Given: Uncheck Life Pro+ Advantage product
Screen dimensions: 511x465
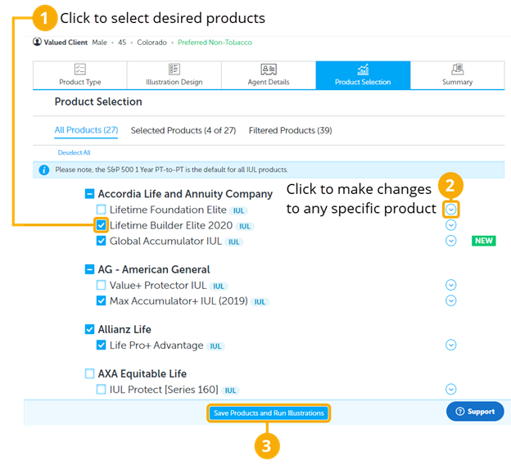Looking at the screenshot, I should click(101, 345).
